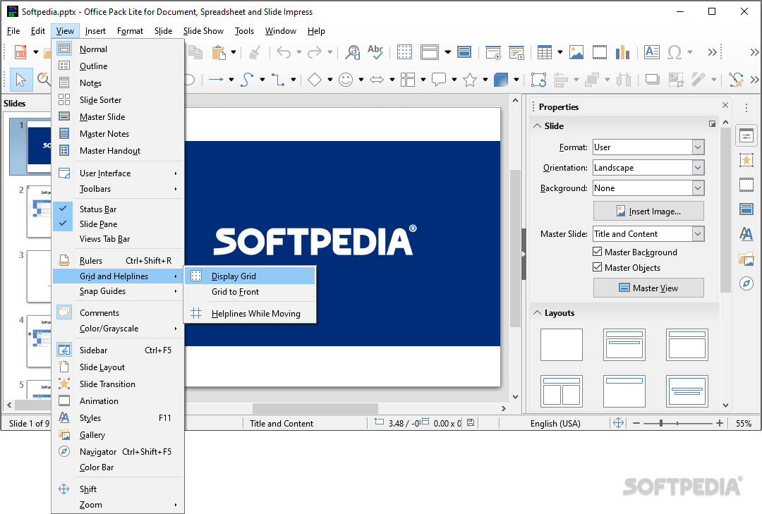The image size is (762, 514).
Task: Click the zoom slider handle
Action: tap(661, 423)
